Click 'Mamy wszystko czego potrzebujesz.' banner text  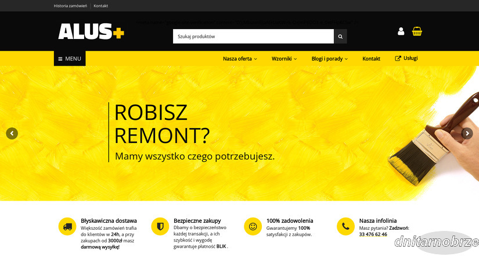[x=195, y=156]
